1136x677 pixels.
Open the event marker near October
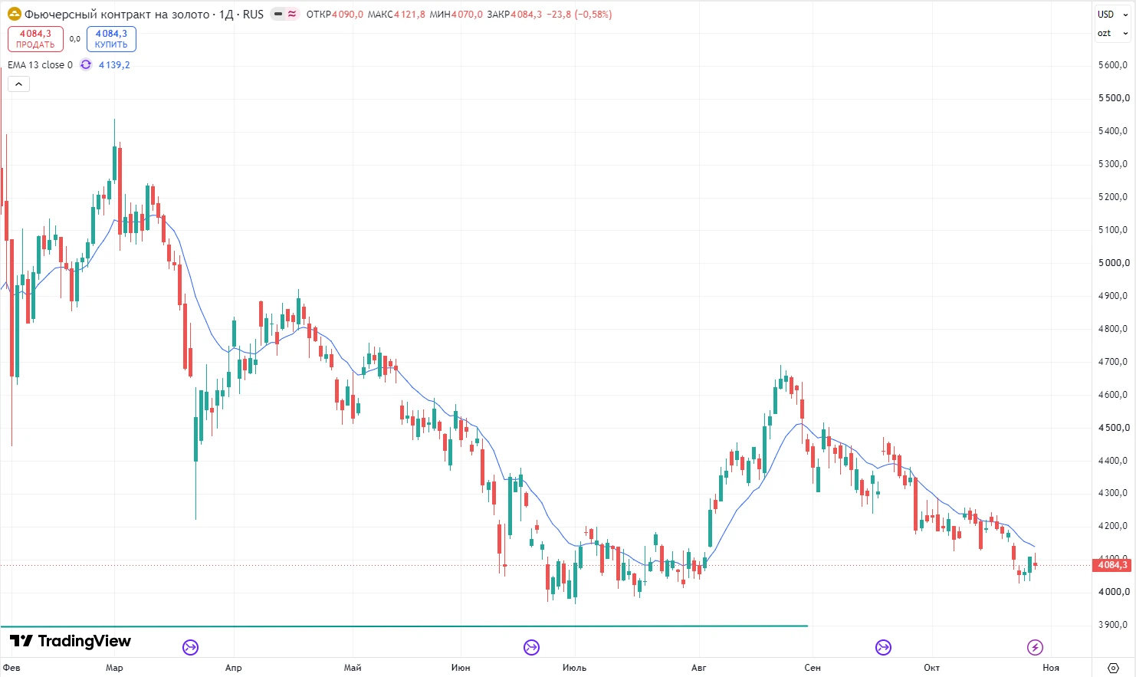click(883, 647)
